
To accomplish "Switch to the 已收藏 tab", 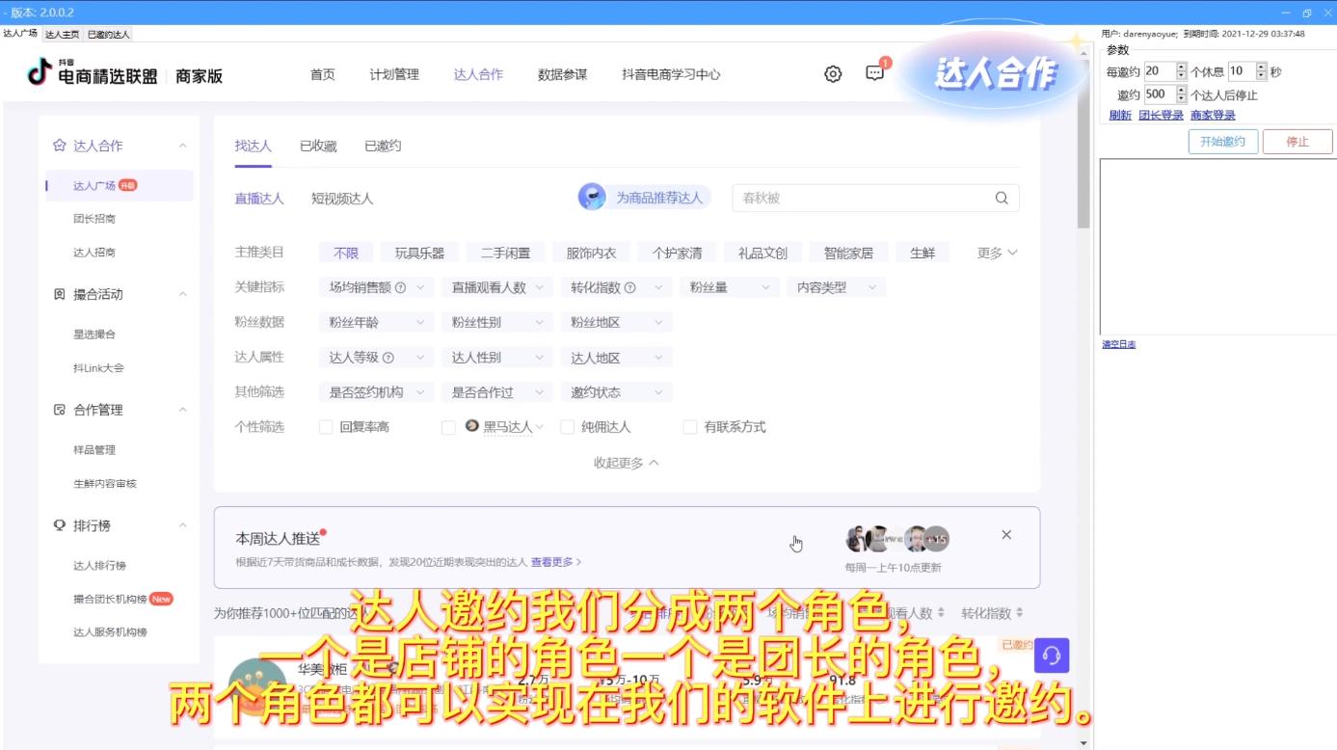I will click(317, 146).
